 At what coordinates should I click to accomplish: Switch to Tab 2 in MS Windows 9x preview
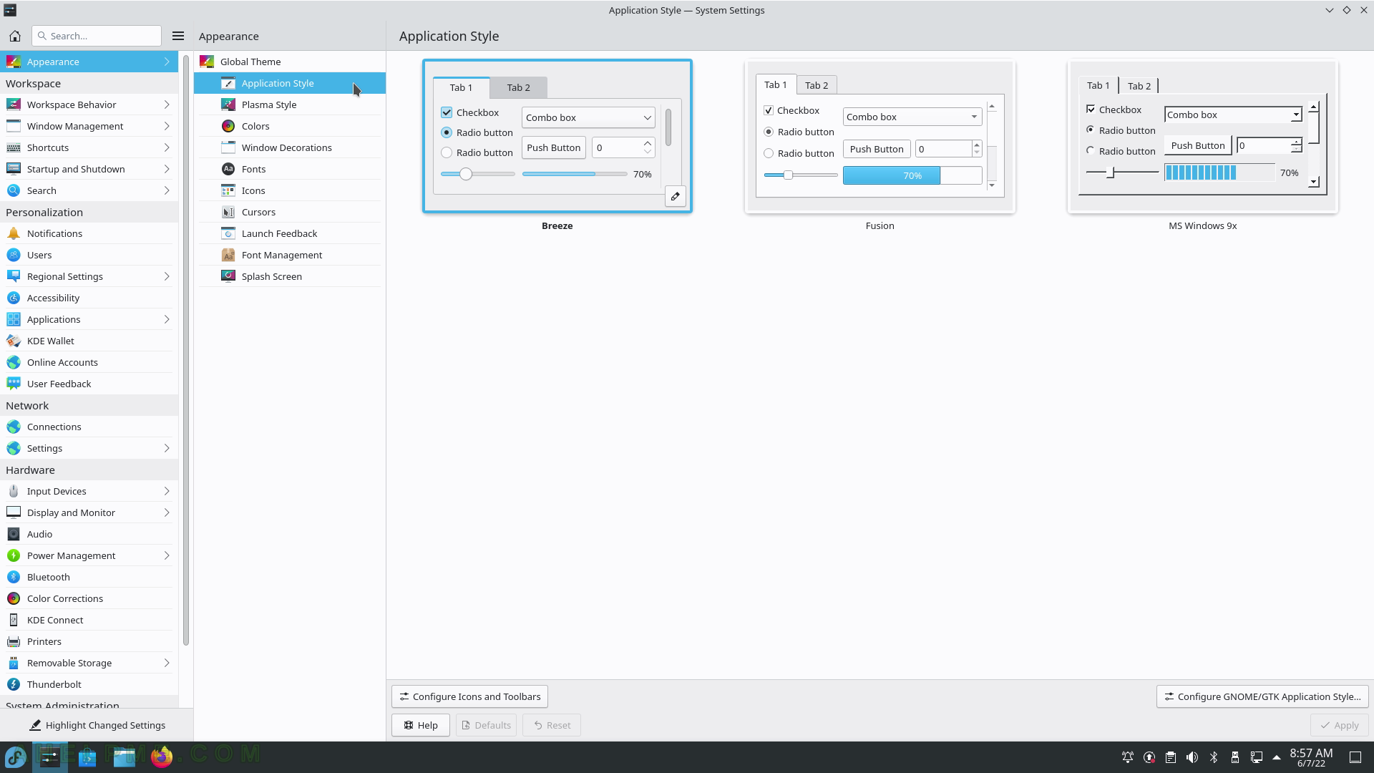1139,86
